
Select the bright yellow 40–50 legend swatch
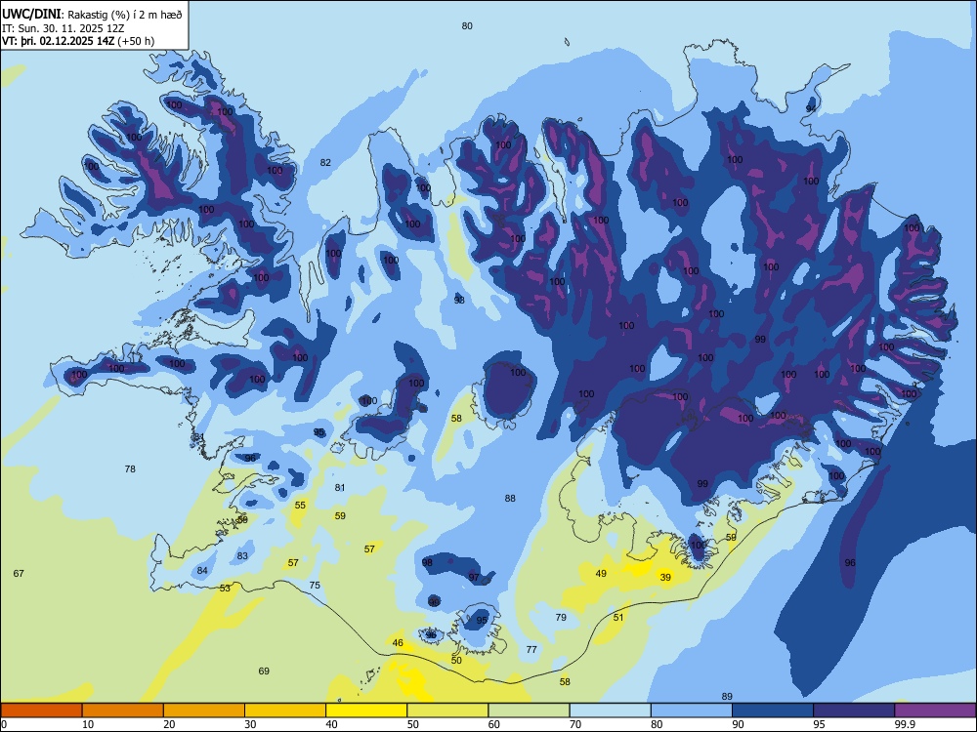click(366, 711)
